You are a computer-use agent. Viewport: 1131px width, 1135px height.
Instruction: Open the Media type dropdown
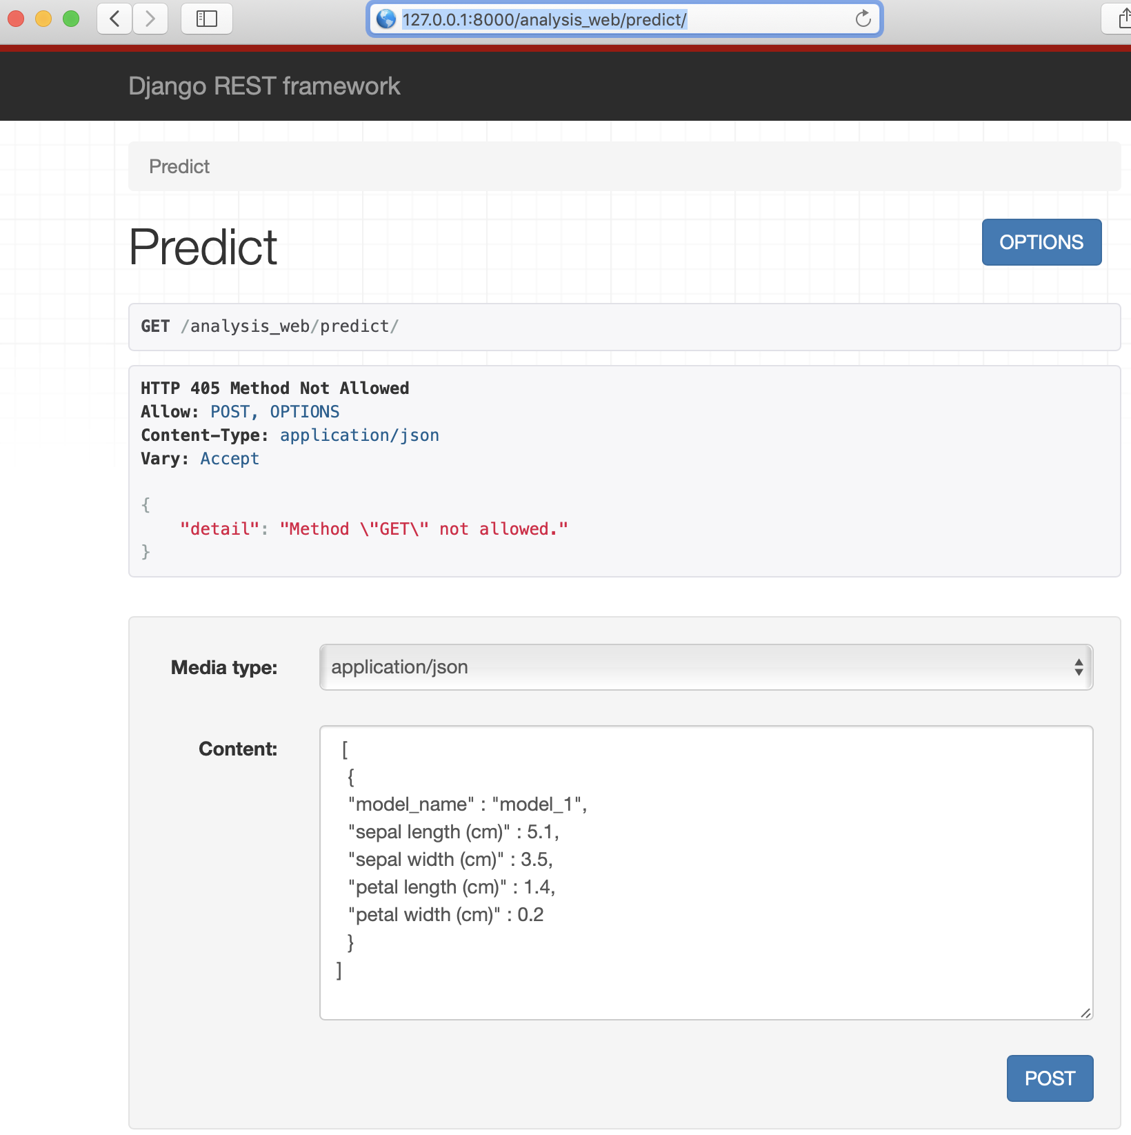pos(706,667)
